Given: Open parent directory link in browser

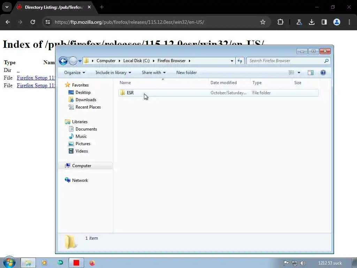Looking at the screenshot, I should 18,70.
